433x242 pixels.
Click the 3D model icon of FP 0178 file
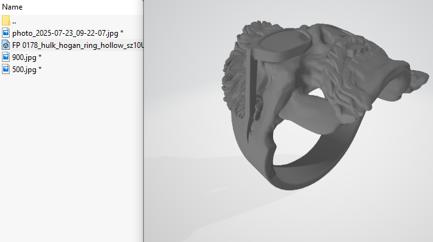(x=6, y=45)
